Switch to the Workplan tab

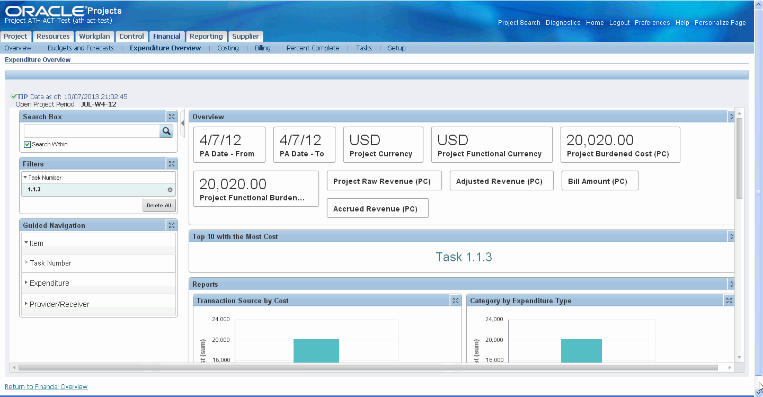tap(94, 37)
